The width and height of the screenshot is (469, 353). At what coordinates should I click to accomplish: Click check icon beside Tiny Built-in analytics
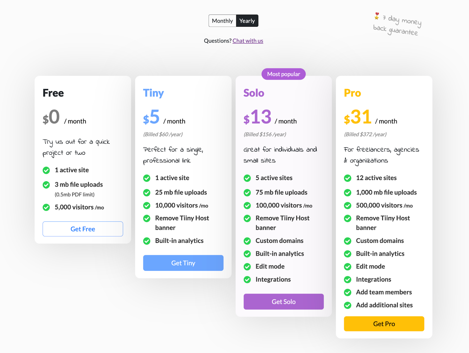coord(147,241)
